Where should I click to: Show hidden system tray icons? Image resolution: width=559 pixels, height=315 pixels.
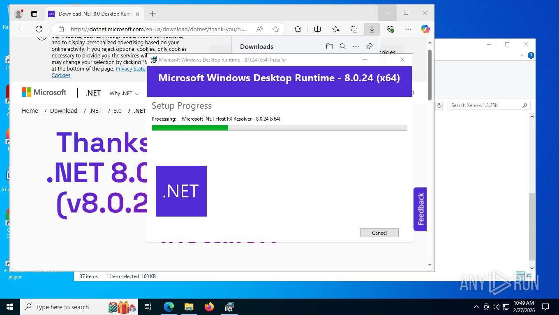coord(476,307)
